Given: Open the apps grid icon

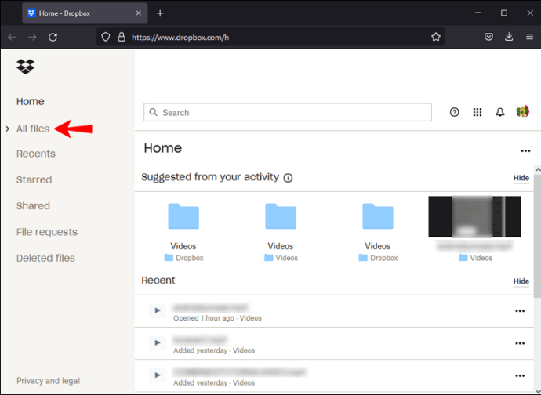Looking at the screenshot, I should tap(477, 112).
